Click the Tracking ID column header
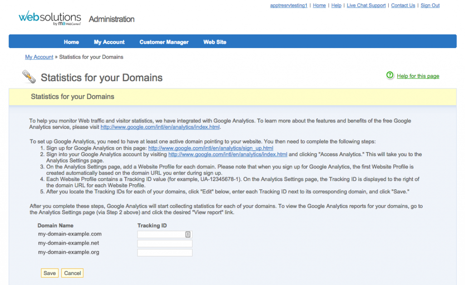 pos(152,226)
